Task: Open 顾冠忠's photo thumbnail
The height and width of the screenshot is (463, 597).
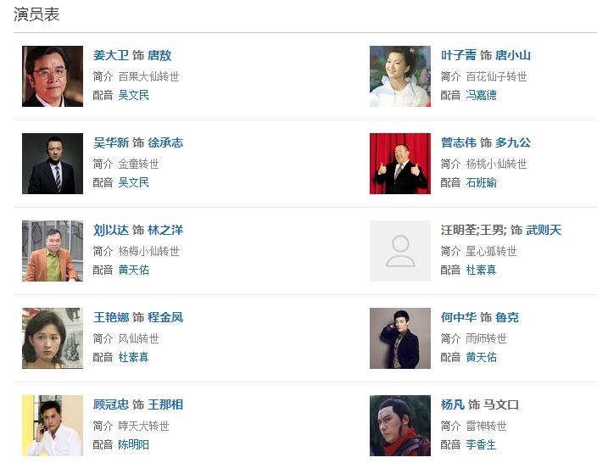Action: (x=53, y=426)
